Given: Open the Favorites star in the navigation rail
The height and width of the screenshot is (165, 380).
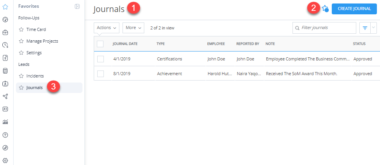Looking at the screenshot, I should (x=5, y=7).
